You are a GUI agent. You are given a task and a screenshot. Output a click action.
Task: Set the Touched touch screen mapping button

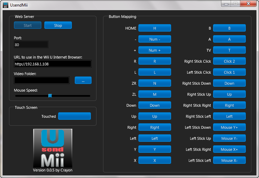[74, 116]
